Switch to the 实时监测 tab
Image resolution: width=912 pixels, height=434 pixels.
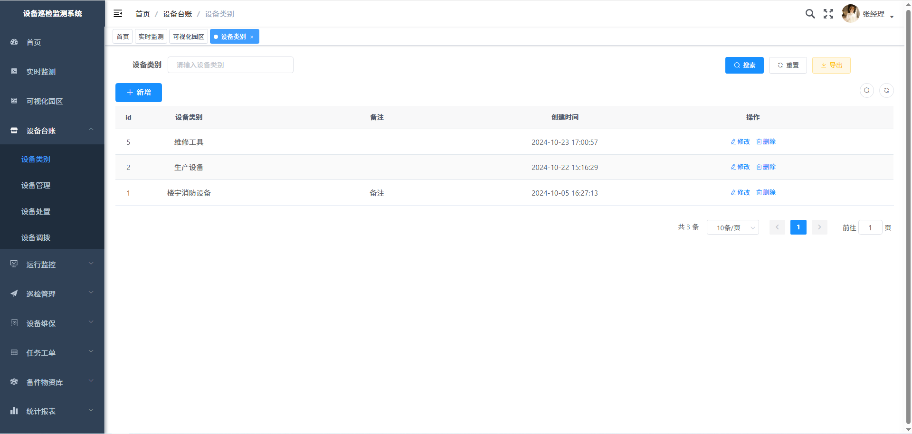tap(151, 37)
